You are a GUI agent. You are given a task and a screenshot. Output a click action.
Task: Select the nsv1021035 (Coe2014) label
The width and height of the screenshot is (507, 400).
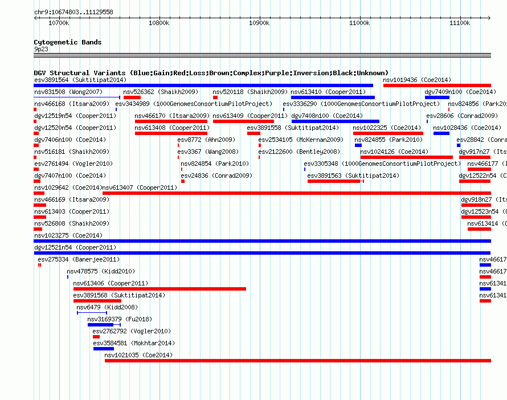coord(138,355)
